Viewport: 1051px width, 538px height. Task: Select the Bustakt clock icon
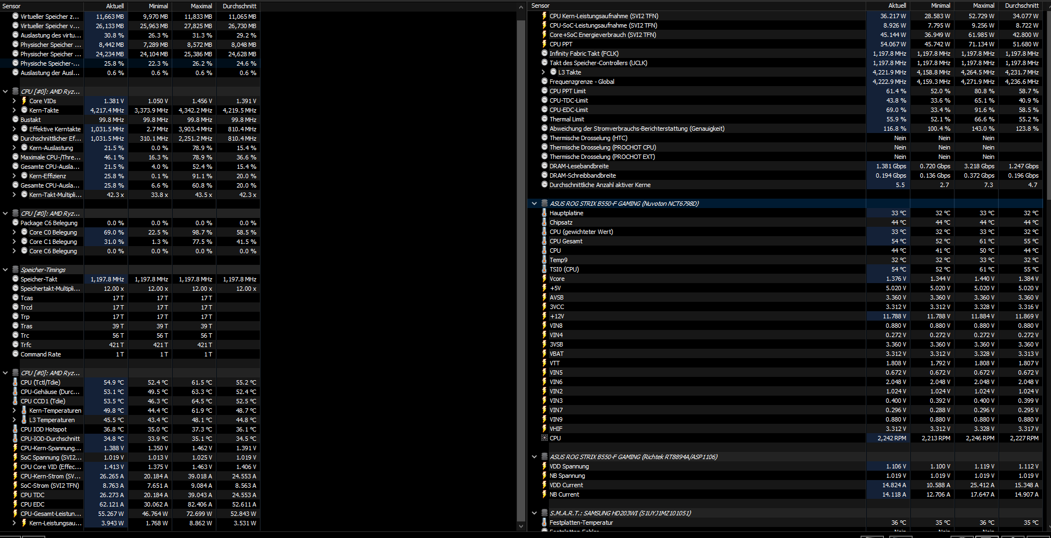[15, 120]
